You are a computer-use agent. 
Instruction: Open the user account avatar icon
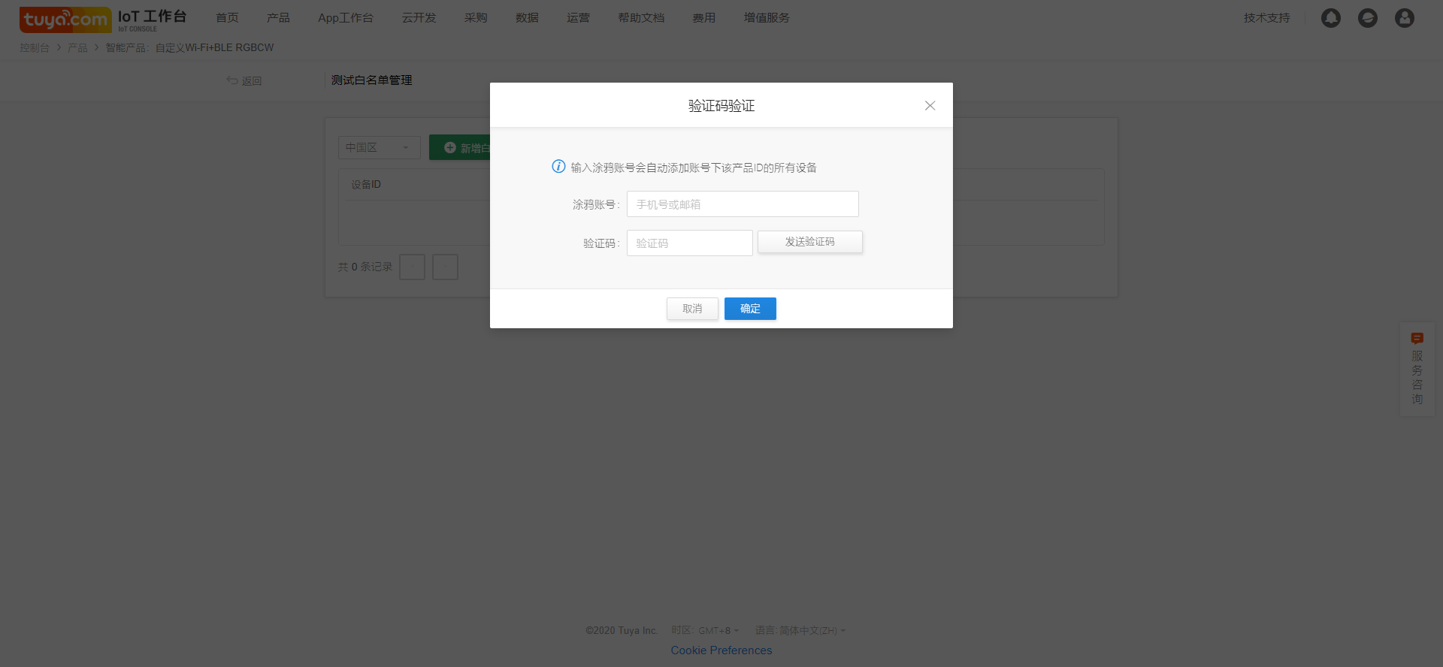(1404, 18)
